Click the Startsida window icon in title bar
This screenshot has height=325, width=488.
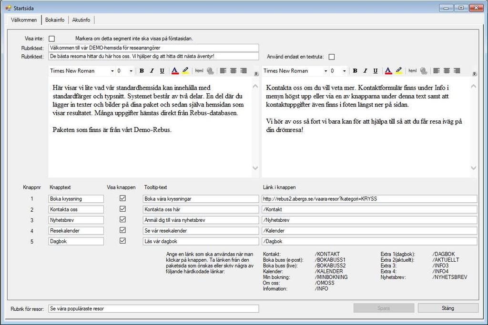(8, 8)
